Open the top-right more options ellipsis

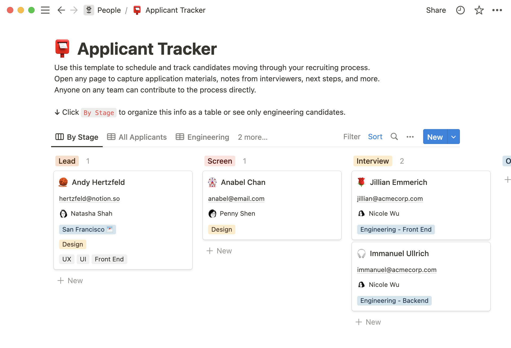497,10
